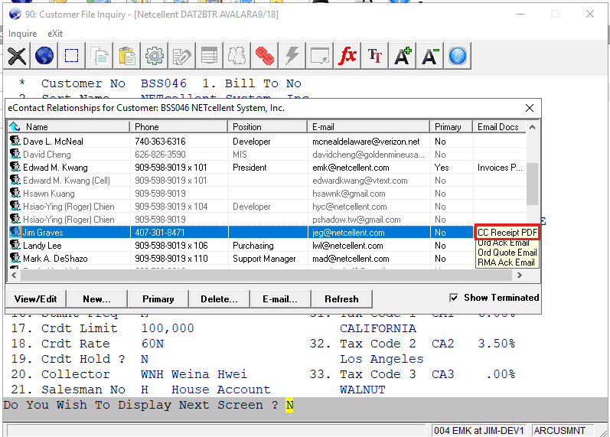This screenshot has width=610, height=437.
Task: Click Collector value WNH Weina Hwei
Action: coord(194,374)
